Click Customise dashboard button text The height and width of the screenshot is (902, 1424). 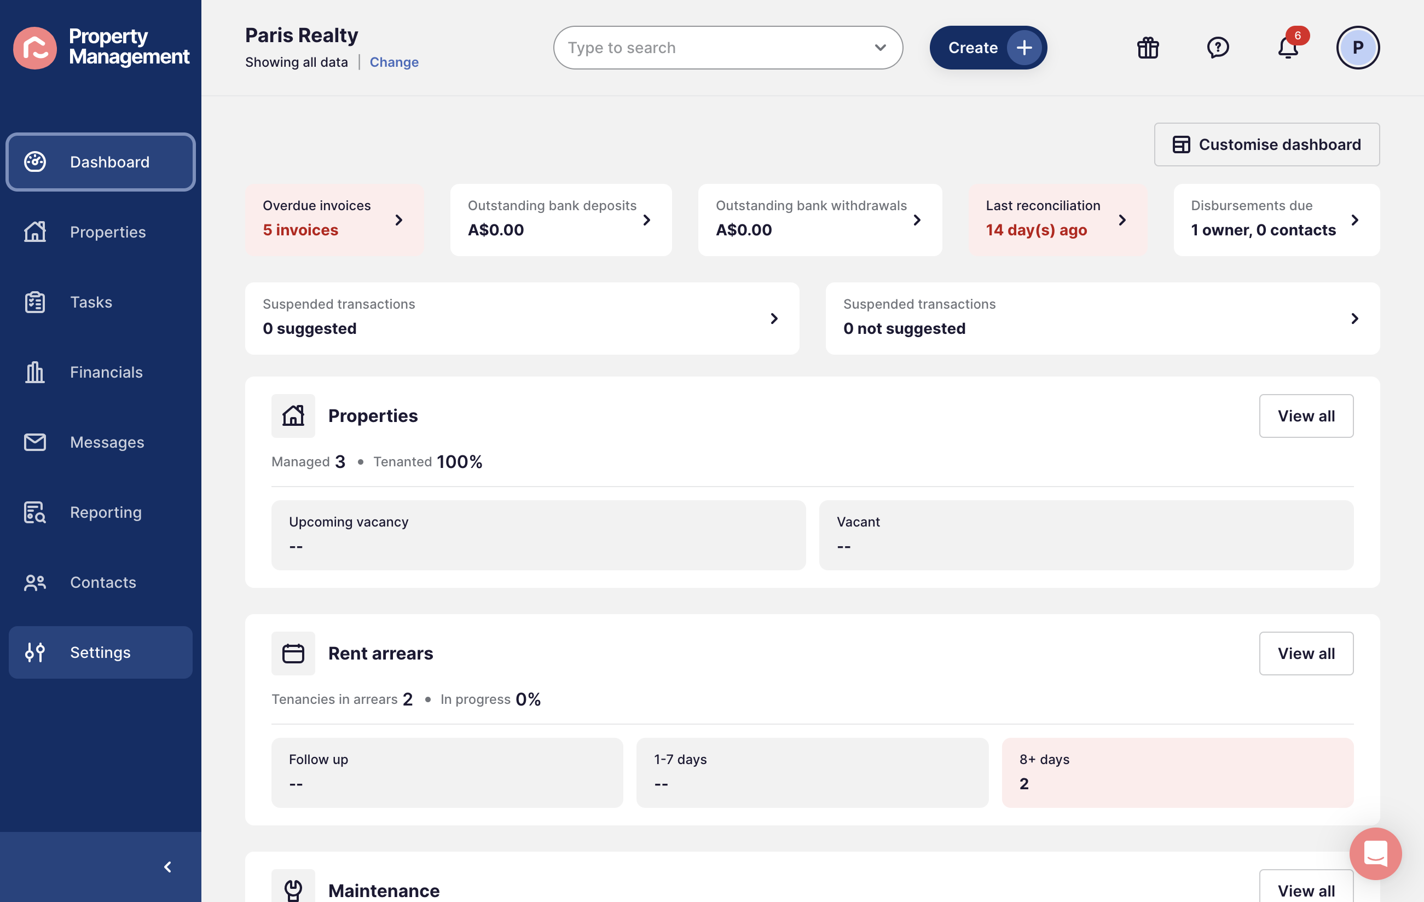pos(1280,144)
